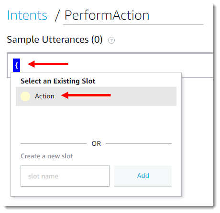Click the yellow circle next to Action

pos(25,96)
